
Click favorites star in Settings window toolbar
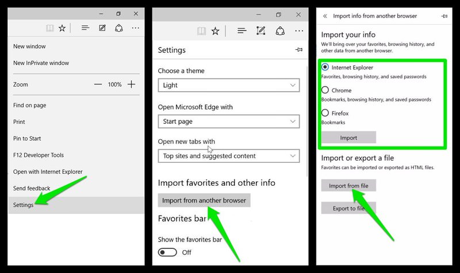tap(215, 31)
